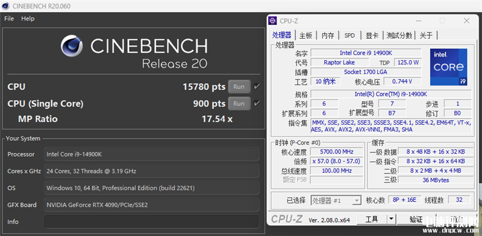The width and height of the screenshot is (482, 236).
Task: Click the 0.744 V core voltage value
Action: (402, 81)
